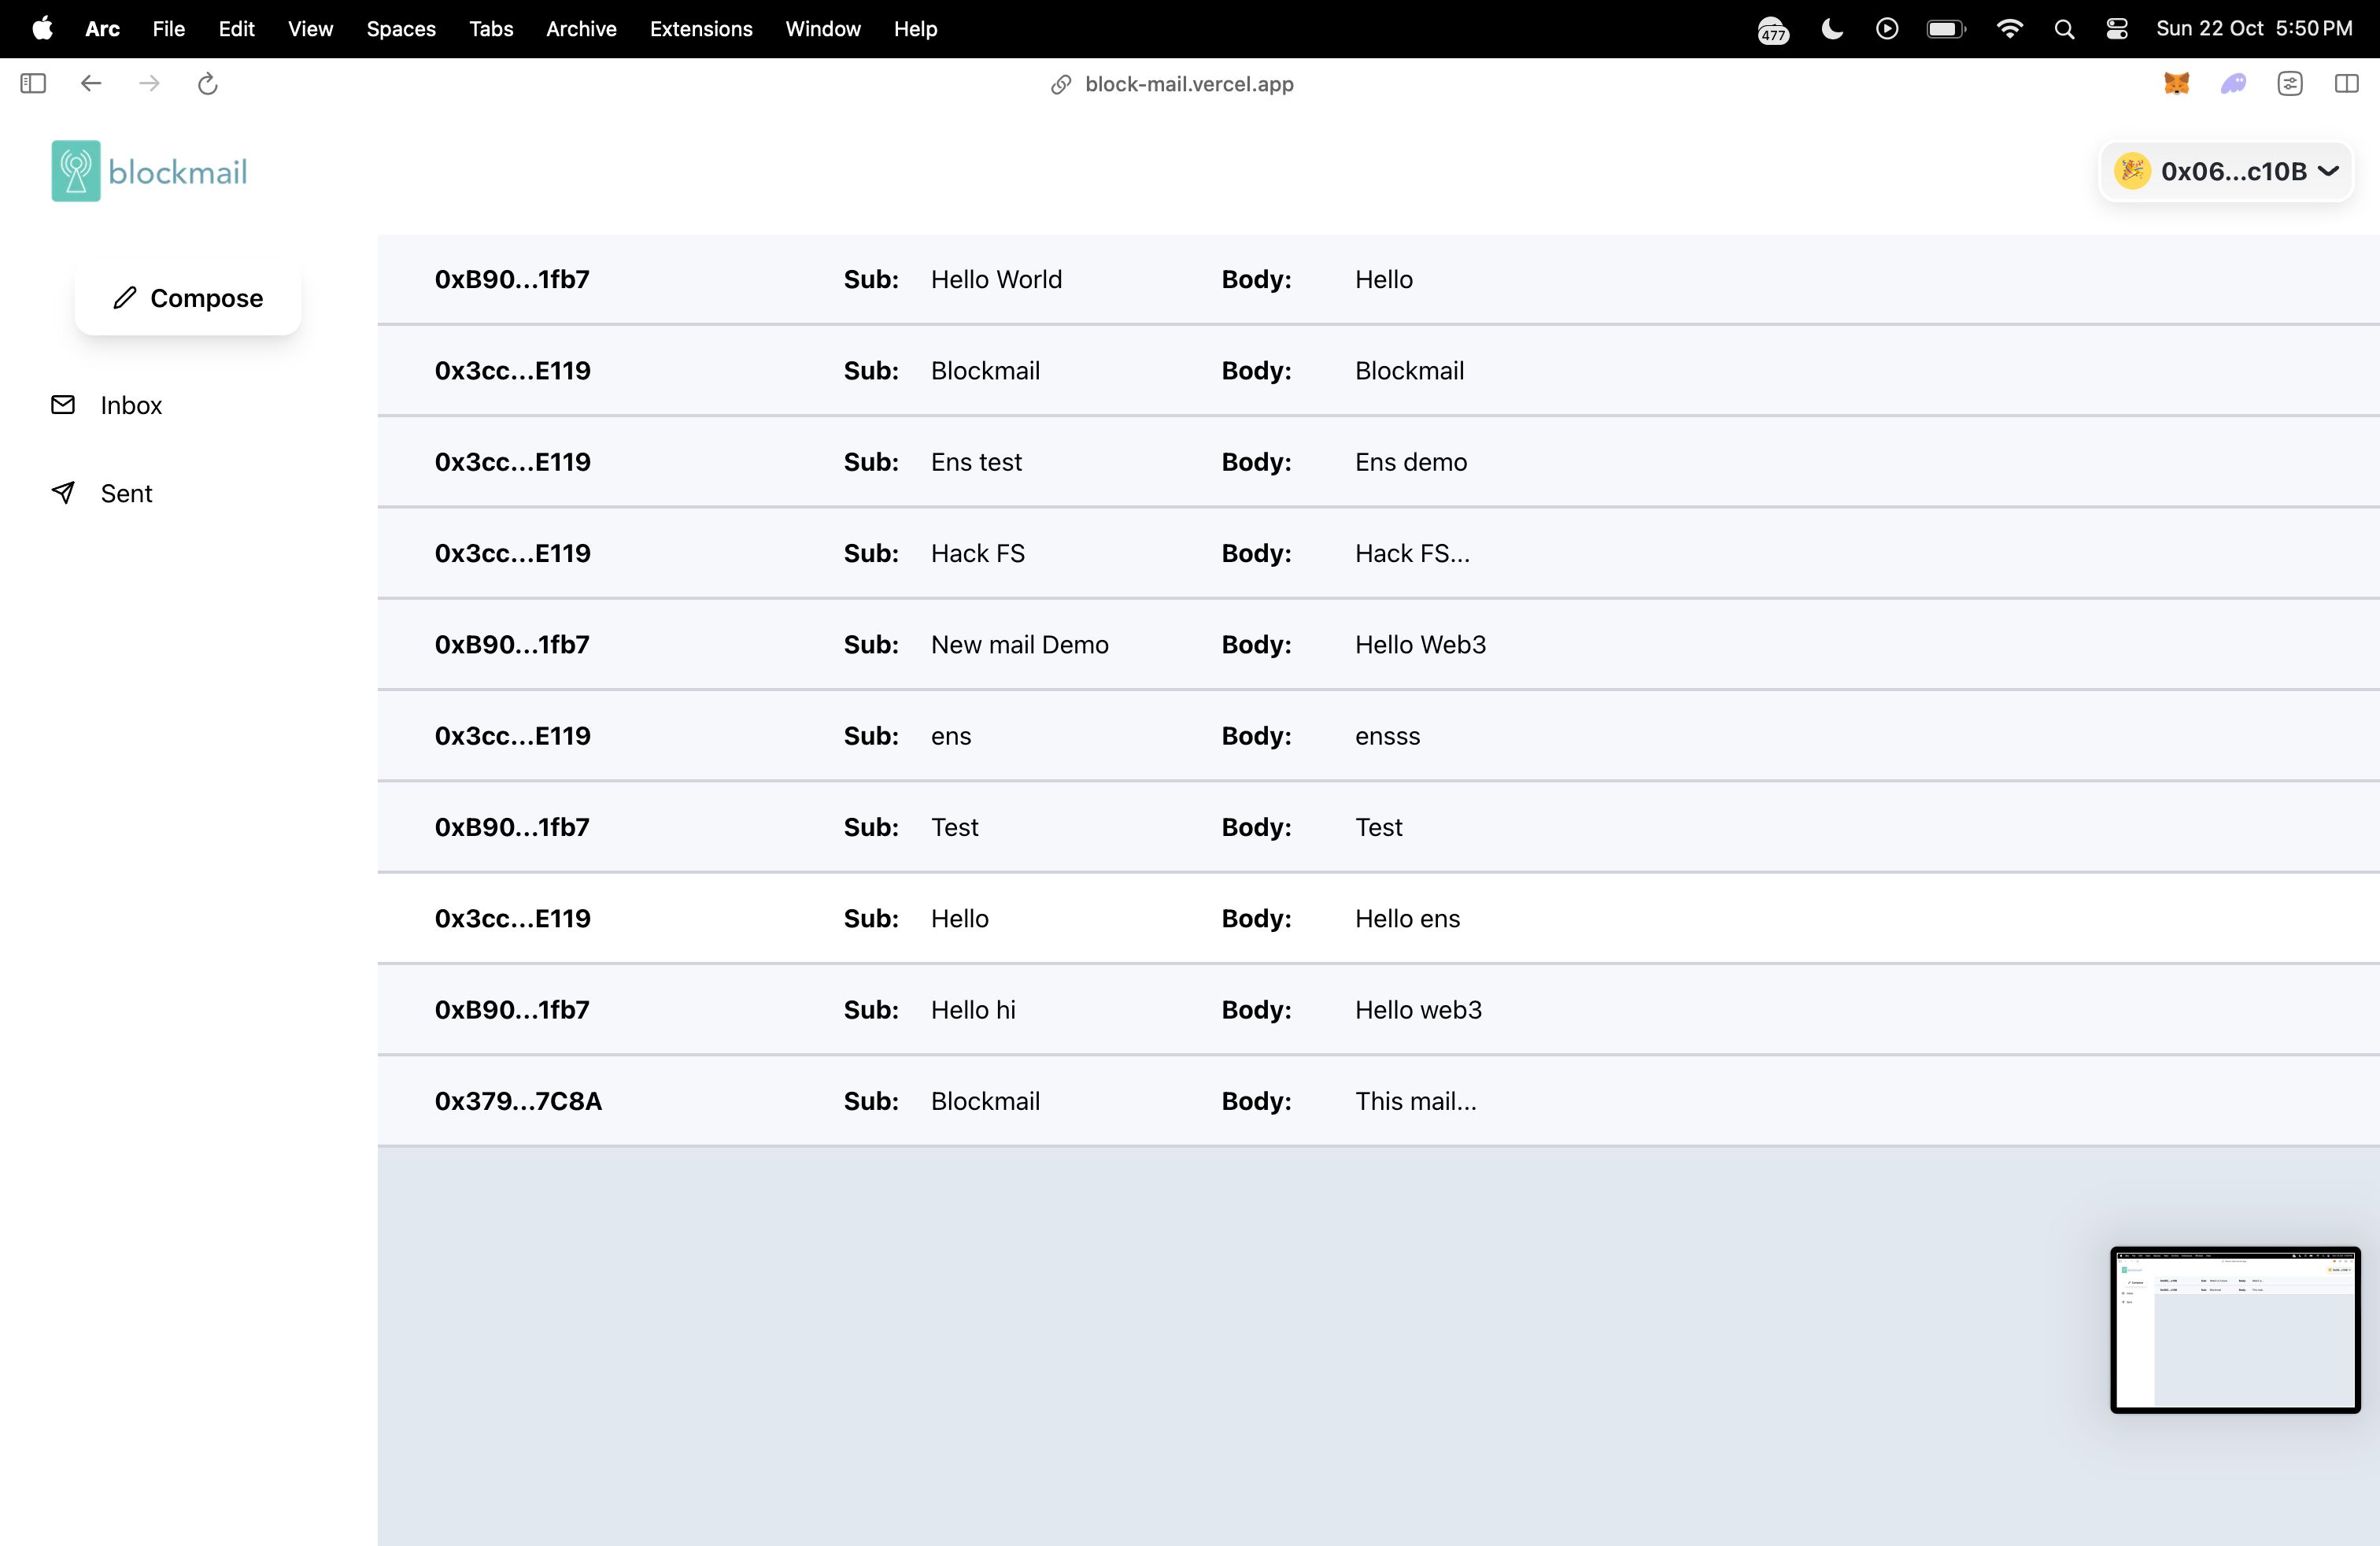Click body text Hello Web3
The width and height of the screenshot is (2380, 1546).
[1420, 644]
